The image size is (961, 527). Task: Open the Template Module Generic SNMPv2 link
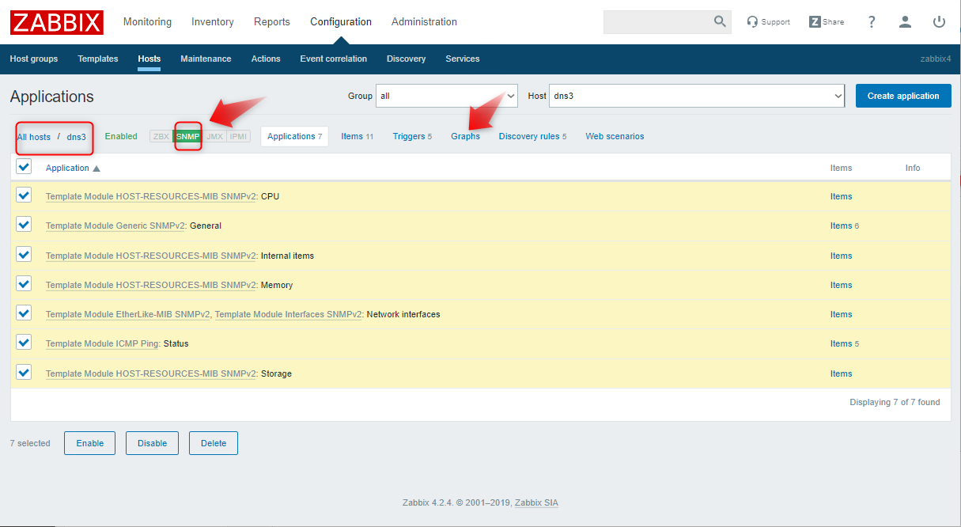(115, 226)
